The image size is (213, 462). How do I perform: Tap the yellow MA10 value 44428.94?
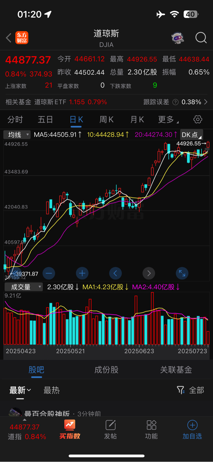(x=108, y=135)
